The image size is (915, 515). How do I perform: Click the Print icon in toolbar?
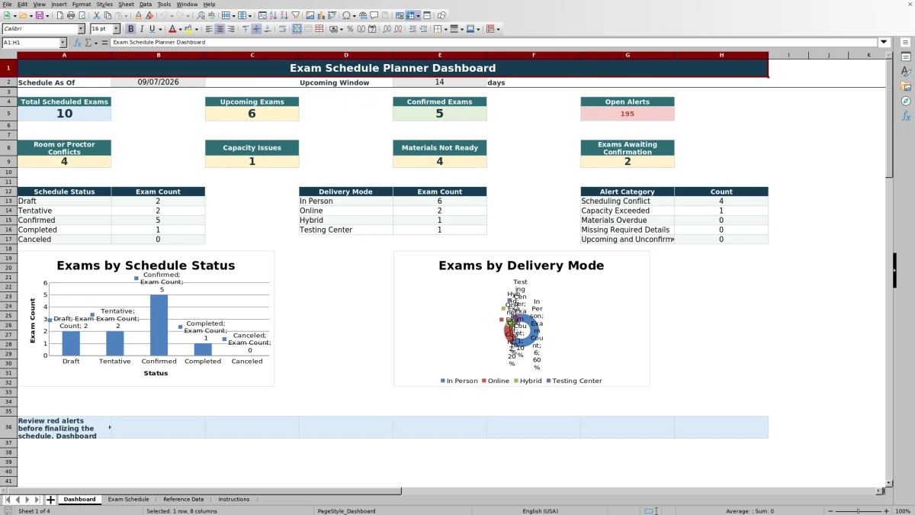coord(71,15)
